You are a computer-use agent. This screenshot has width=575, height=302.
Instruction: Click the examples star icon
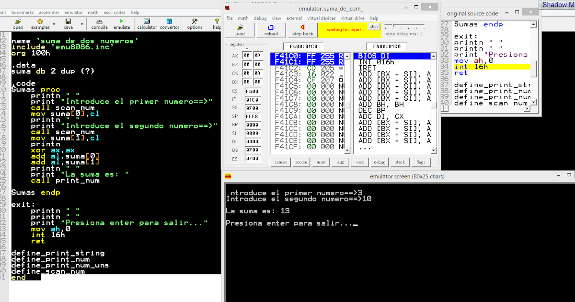point(40,22)
